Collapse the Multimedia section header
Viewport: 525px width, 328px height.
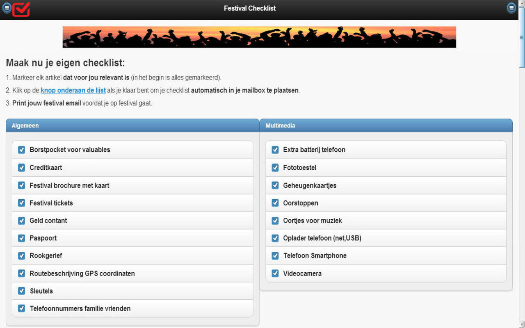point(386,125)
